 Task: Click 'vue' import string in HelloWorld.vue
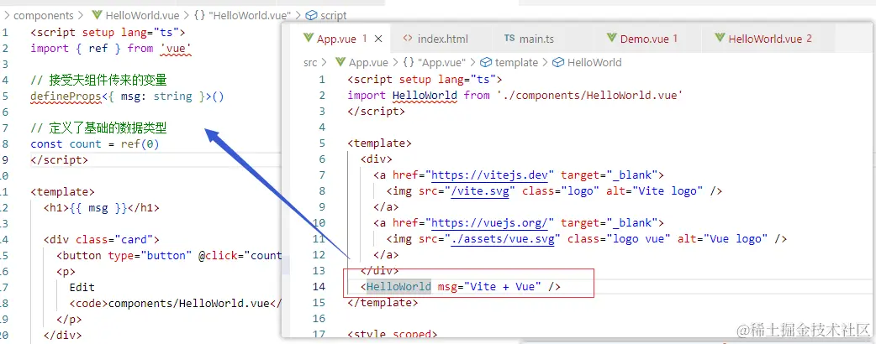[x=176, y=49]
